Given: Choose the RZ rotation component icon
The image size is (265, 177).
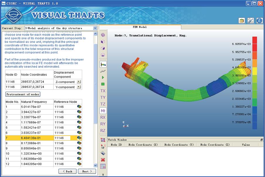Looking at the screenshot, I should pyautogui.click(x=103, y=131).
